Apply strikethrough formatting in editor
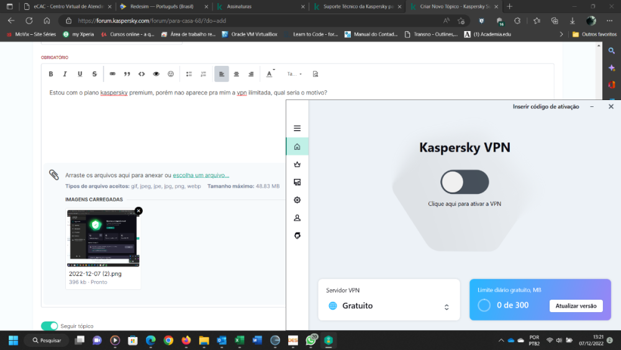The image size is (621, 350). pyautogui.click(x=94, y=74)
